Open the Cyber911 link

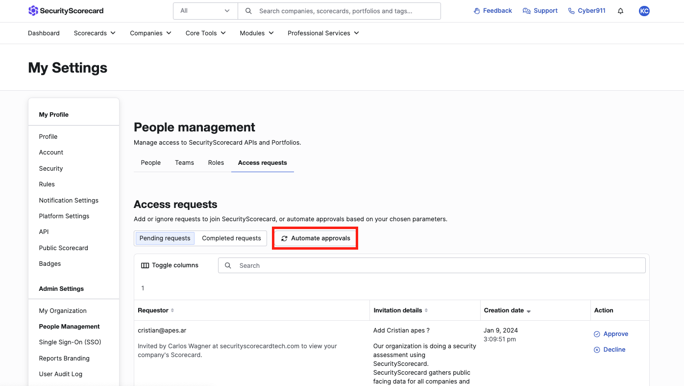pyautogui.click(x=587, y=11)
